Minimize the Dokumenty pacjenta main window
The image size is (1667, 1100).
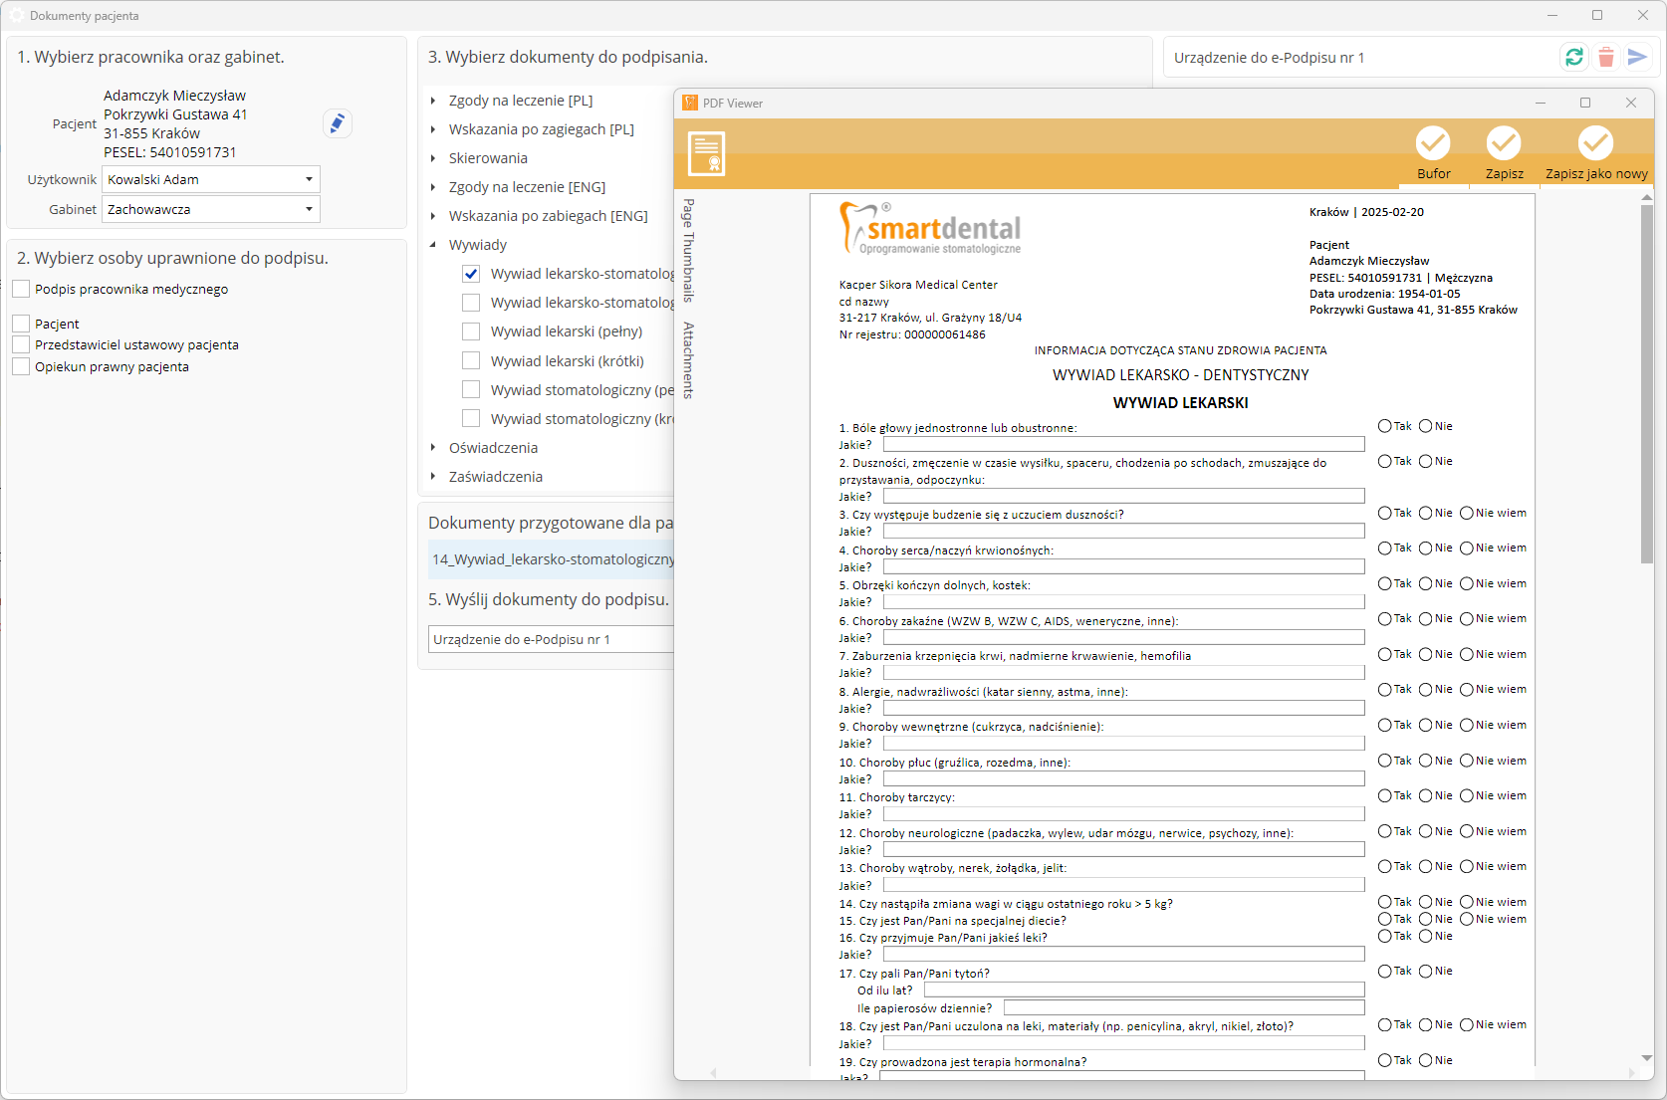coord(1552,15)
